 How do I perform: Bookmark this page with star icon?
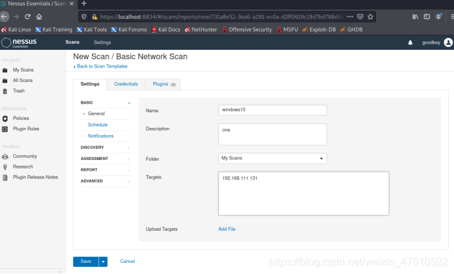pyautogui.click(x=371, y=17)
